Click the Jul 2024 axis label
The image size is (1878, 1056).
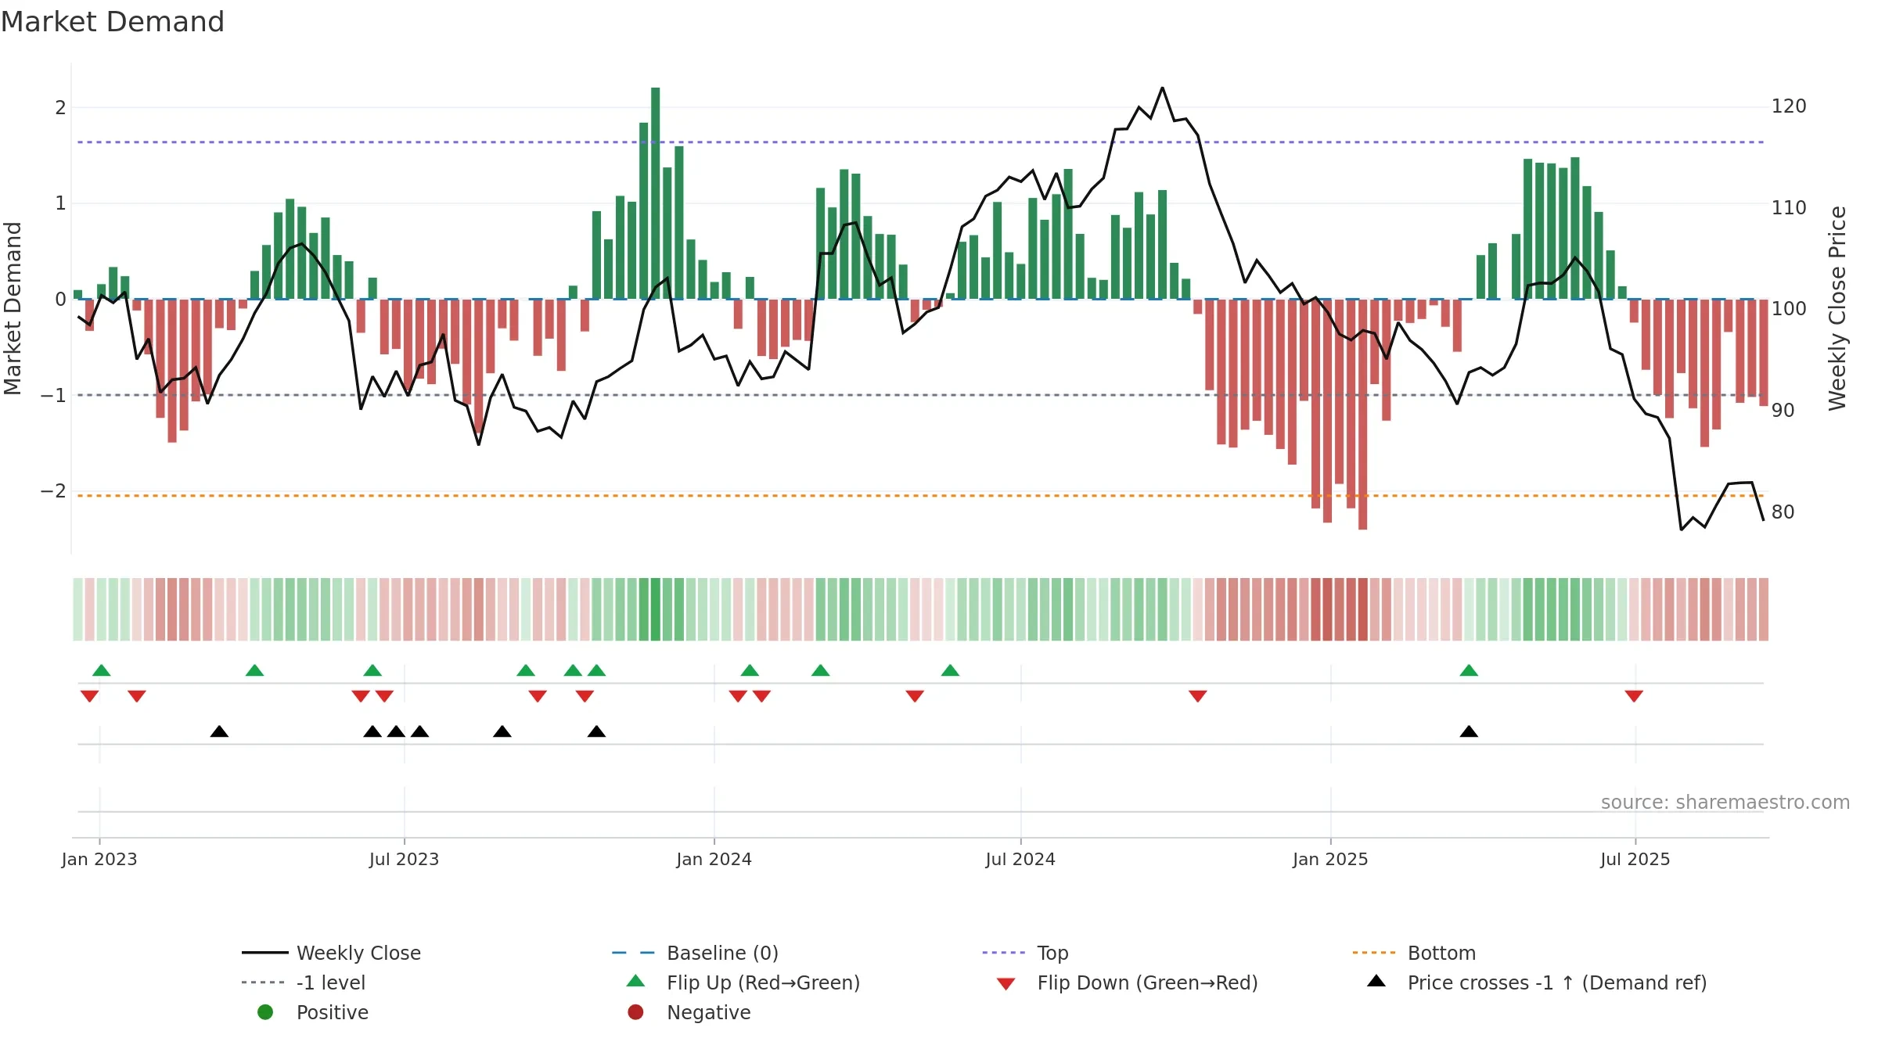pyautogui.click(x=1020, y=859)
